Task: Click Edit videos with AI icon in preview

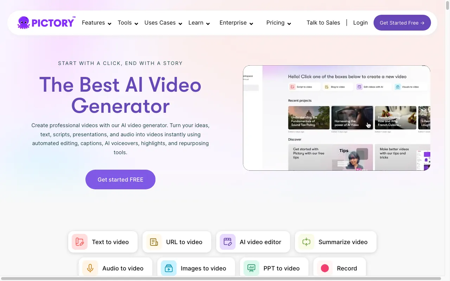Action: point(359,87)
